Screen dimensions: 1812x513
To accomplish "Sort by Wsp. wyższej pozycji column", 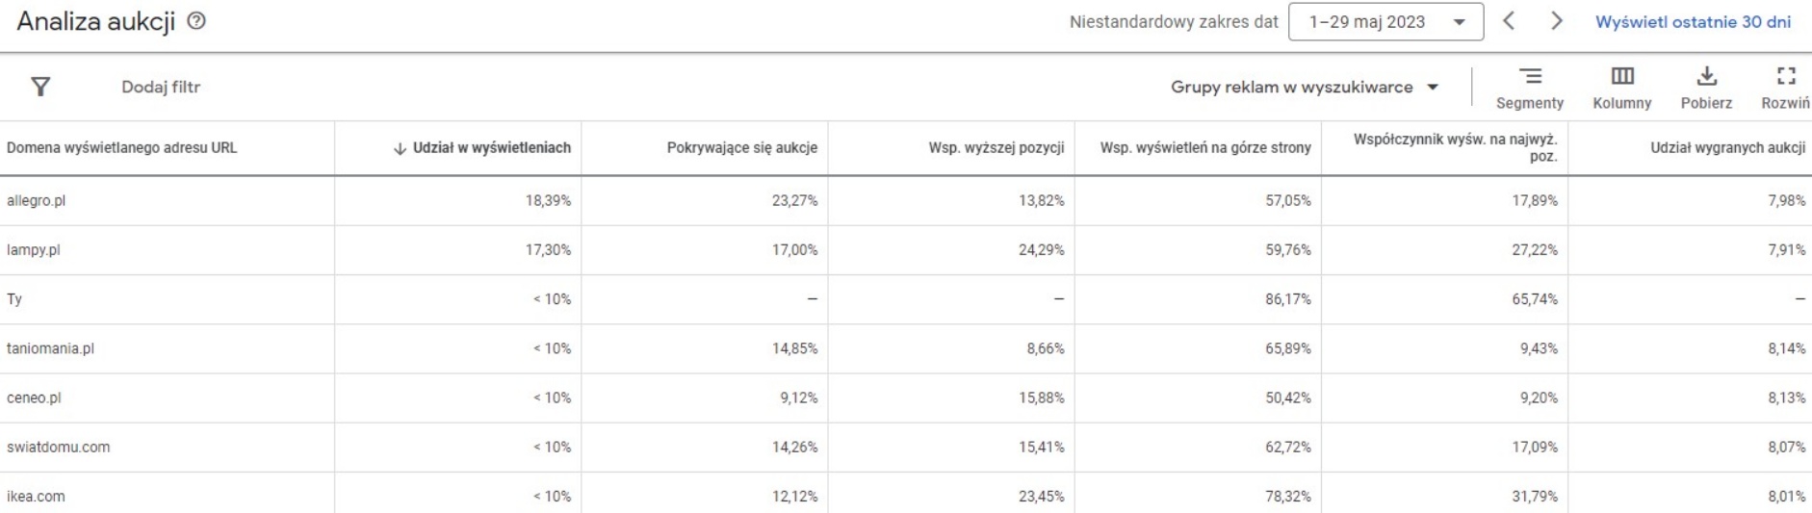I will pos(996,148).
